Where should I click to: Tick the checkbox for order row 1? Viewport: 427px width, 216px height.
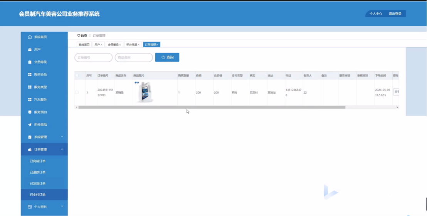[77, 92]
